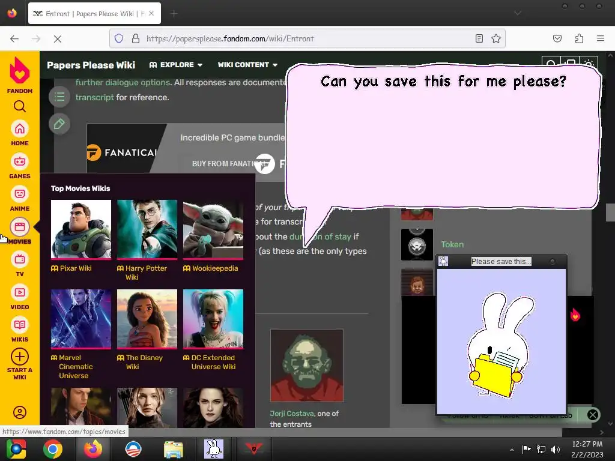Open the Jorji Costava link
Image resolution: width=615 pixels, height=461 pixels.
[x=292, y=414]
